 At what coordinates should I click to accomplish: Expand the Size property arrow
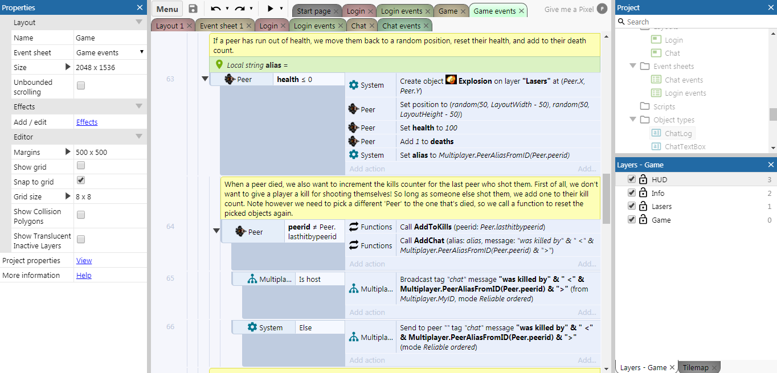[x=68, y=67]
